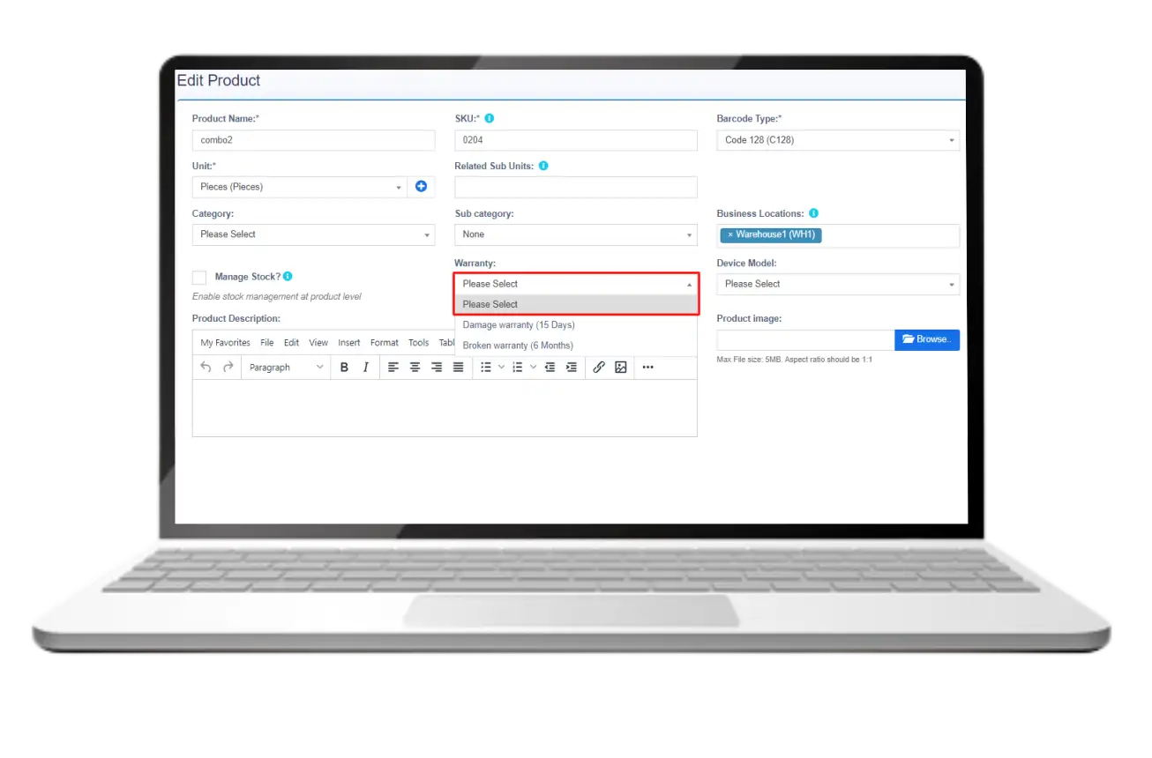Center align text in description editor
This screenshot has width=1152, height=758.
(415, 368)
